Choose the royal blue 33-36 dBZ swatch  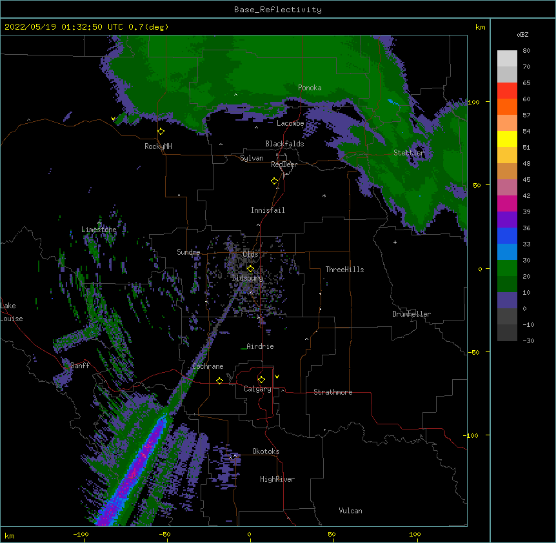coord(507,235)
